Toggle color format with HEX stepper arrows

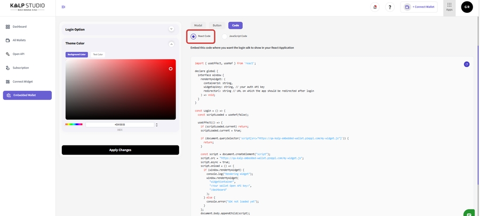point(156,124)
